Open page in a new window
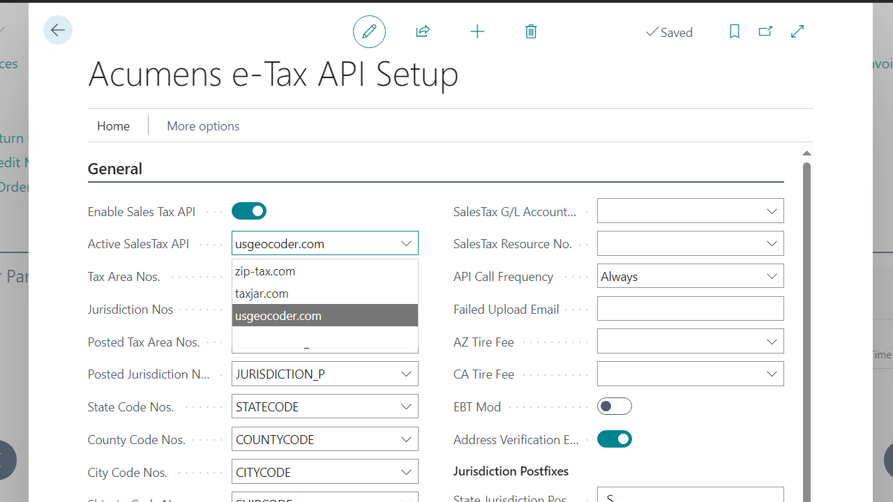 pos(765,31)
